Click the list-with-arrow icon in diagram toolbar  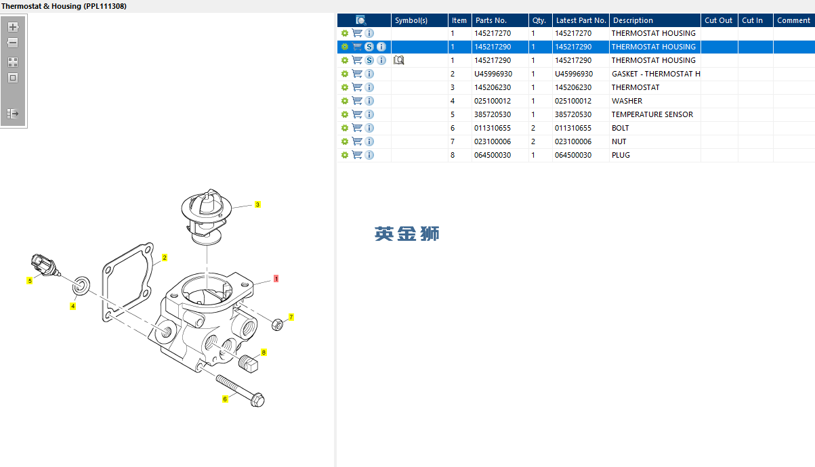(x=13, y=113)
